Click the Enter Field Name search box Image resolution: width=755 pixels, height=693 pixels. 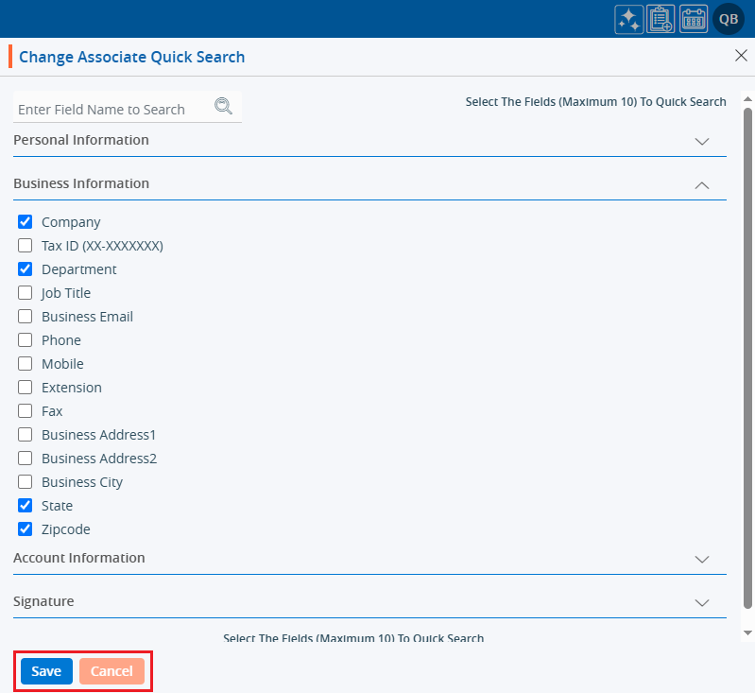point(113,110)
